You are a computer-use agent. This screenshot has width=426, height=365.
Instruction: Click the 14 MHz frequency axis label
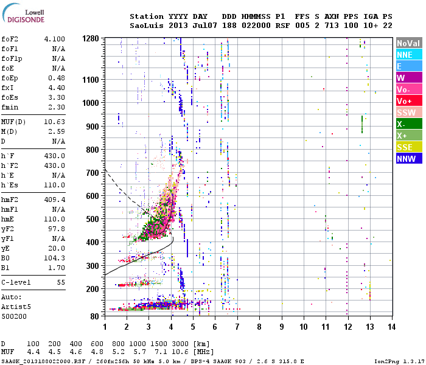(391, 327)
